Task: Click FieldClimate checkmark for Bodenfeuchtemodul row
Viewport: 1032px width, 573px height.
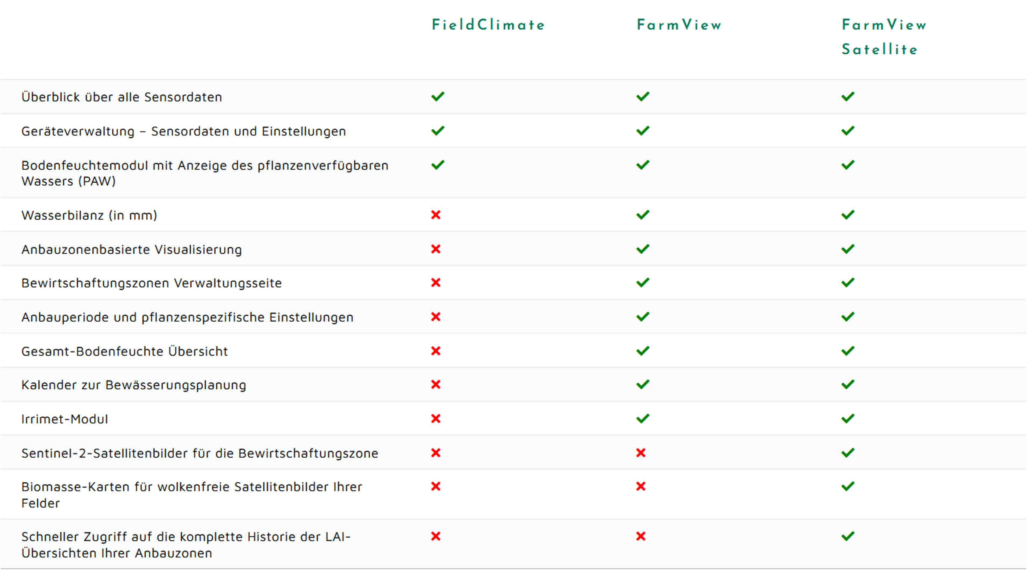Action: [438, 165]
